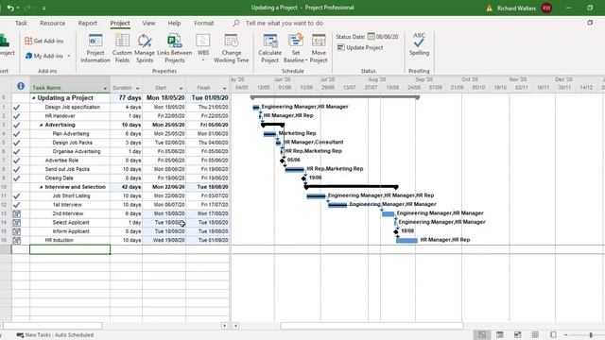This screenshot has width=605, height=340.
Task: Open the Task tab
Action: click(x=21, y=23)
